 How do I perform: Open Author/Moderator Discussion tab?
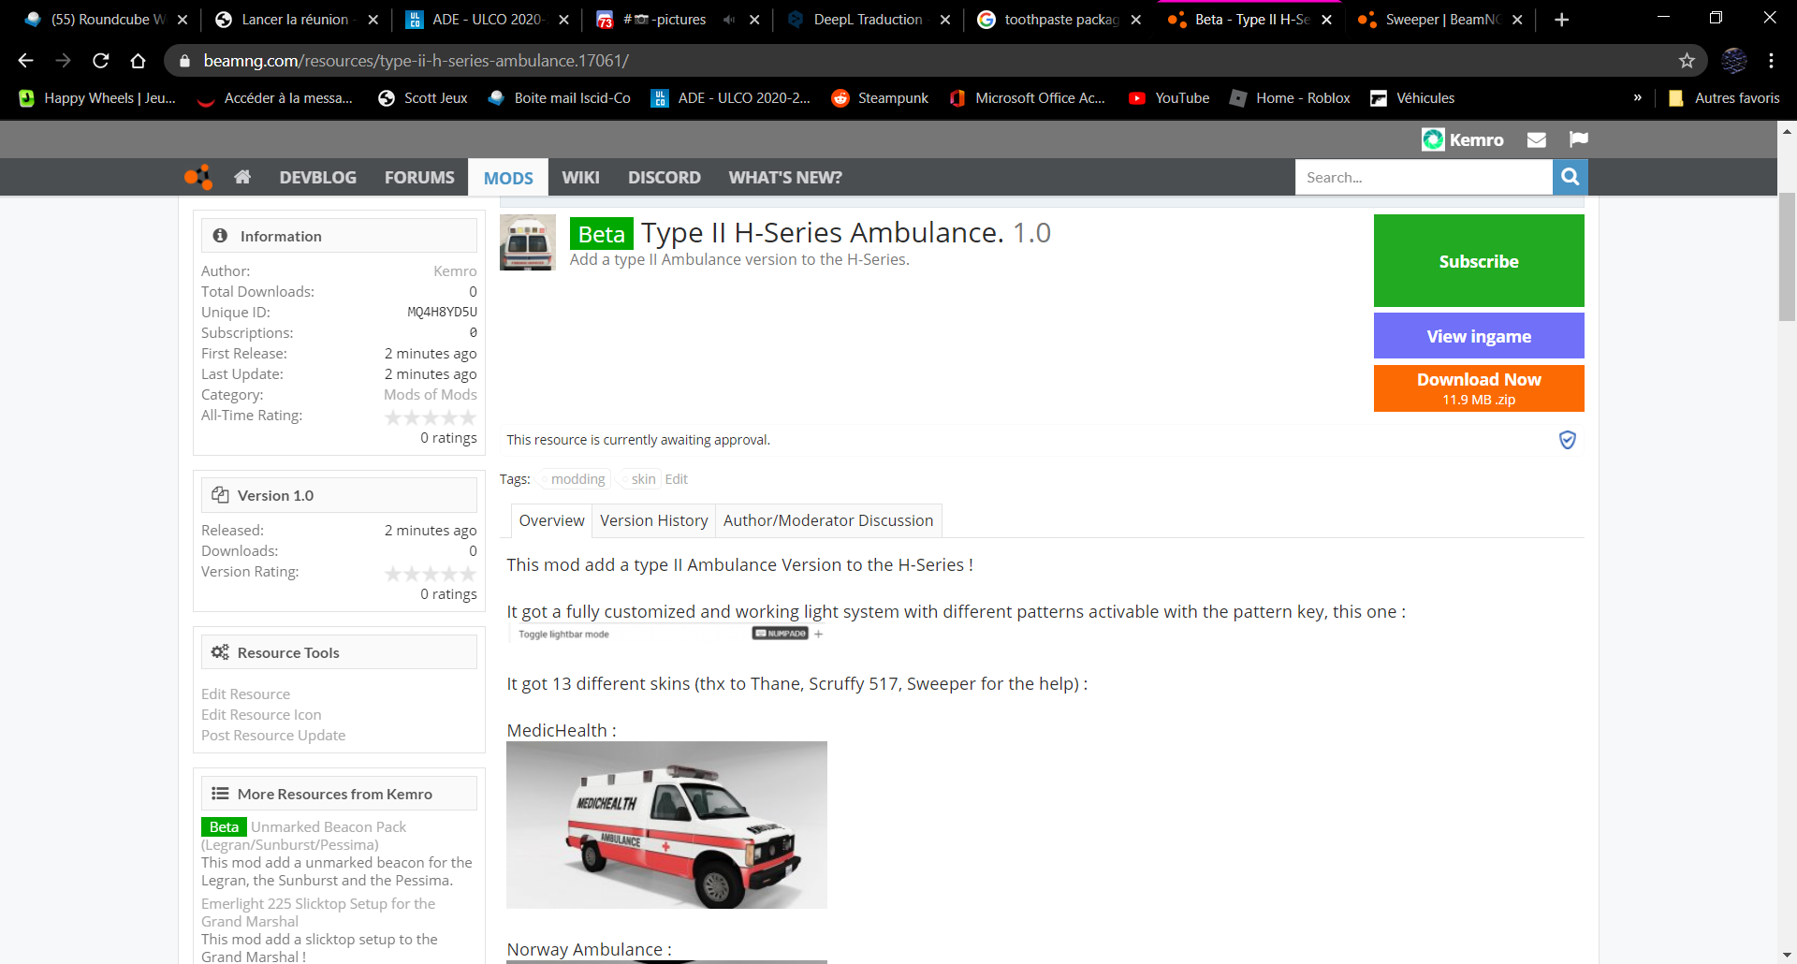(828, 520)
